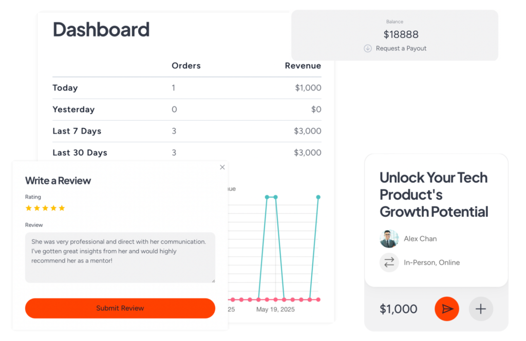
Task: Click the In-Person, Online swap arrows icon
Action: point(389,262)
